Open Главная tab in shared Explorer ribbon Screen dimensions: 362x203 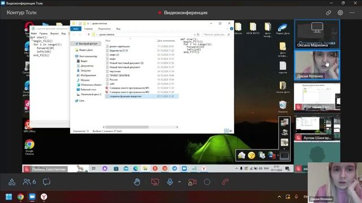click(x=88, y=29)
